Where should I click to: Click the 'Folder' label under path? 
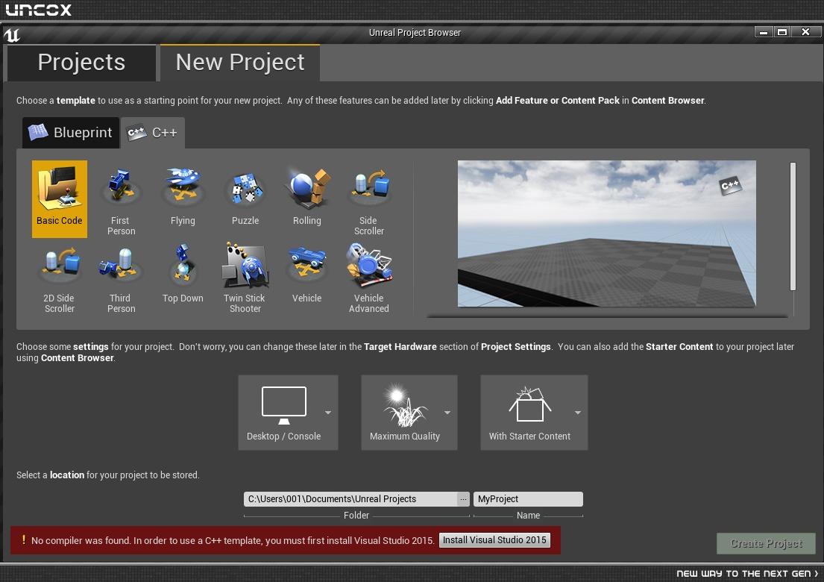pos(356,516)
